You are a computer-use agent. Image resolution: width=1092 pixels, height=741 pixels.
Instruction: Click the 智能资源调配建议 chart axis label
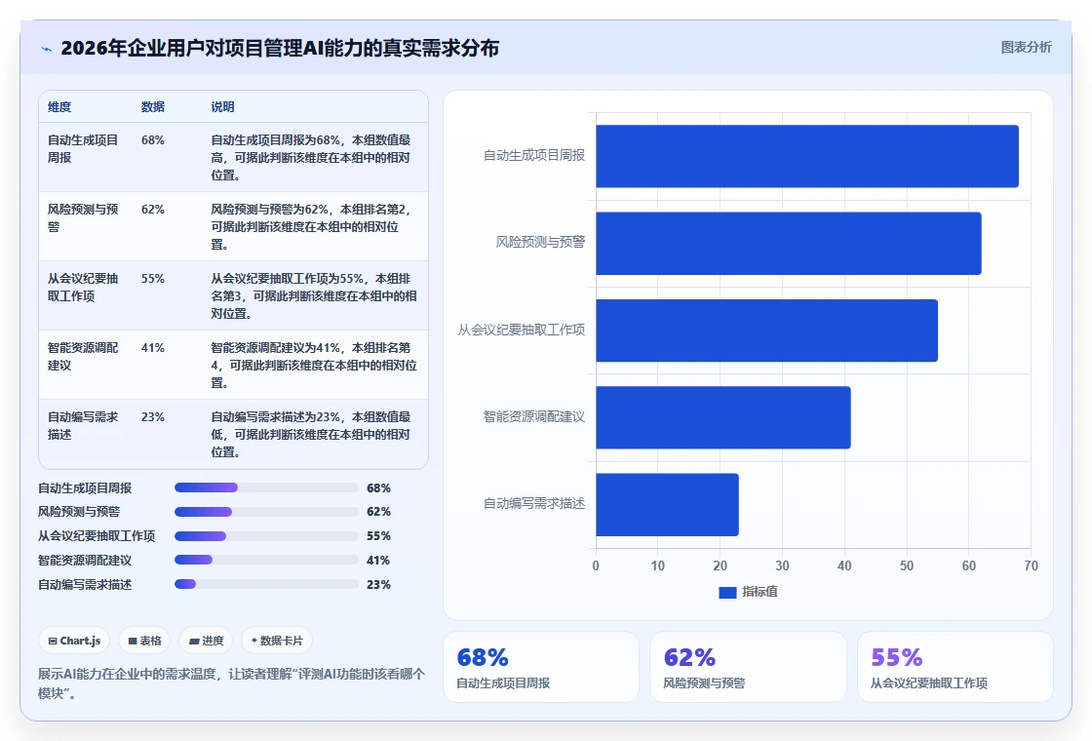(534, 416)
